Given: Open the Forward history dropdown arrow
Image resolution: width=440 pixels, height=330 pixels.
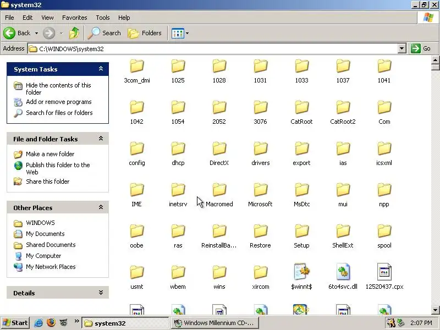Looking at the screenshot, I should [61, 33].
